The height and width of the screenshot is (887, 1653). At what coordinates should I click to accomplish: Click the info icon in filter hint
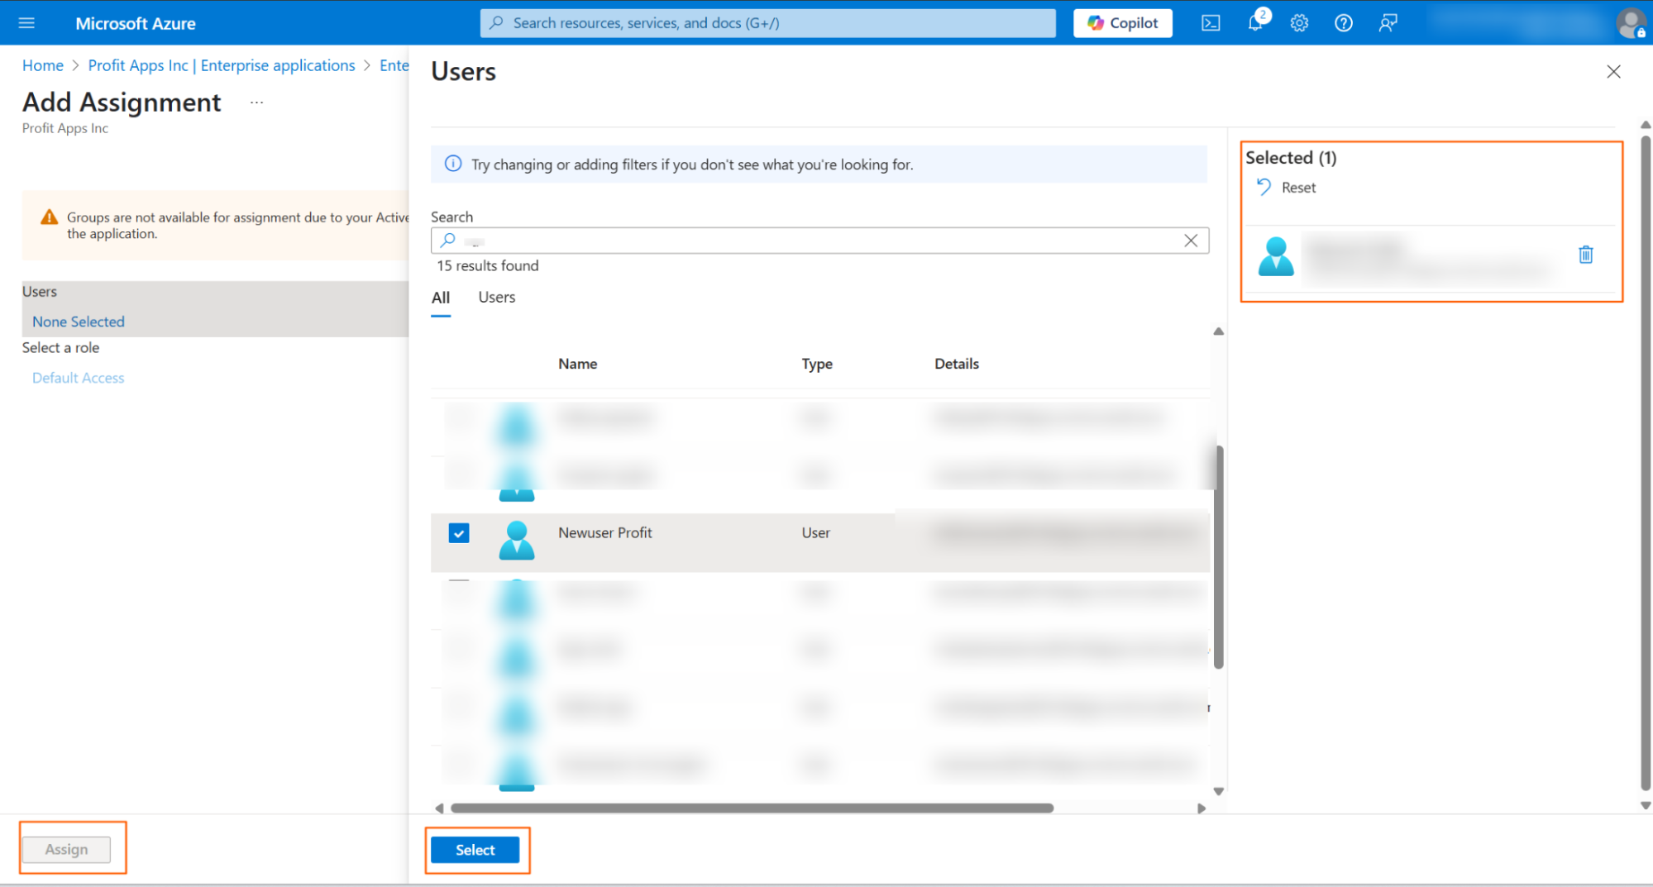pos(453,164)
